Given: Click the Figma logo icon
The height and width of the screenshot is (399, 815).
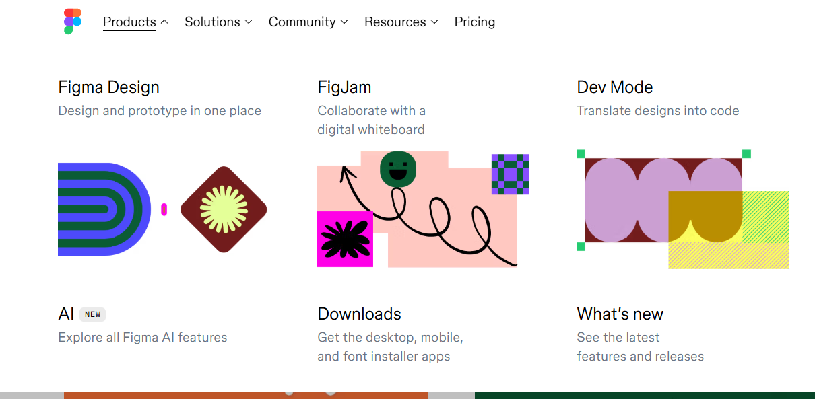Looking at the screenshot, I should (71, 21).
